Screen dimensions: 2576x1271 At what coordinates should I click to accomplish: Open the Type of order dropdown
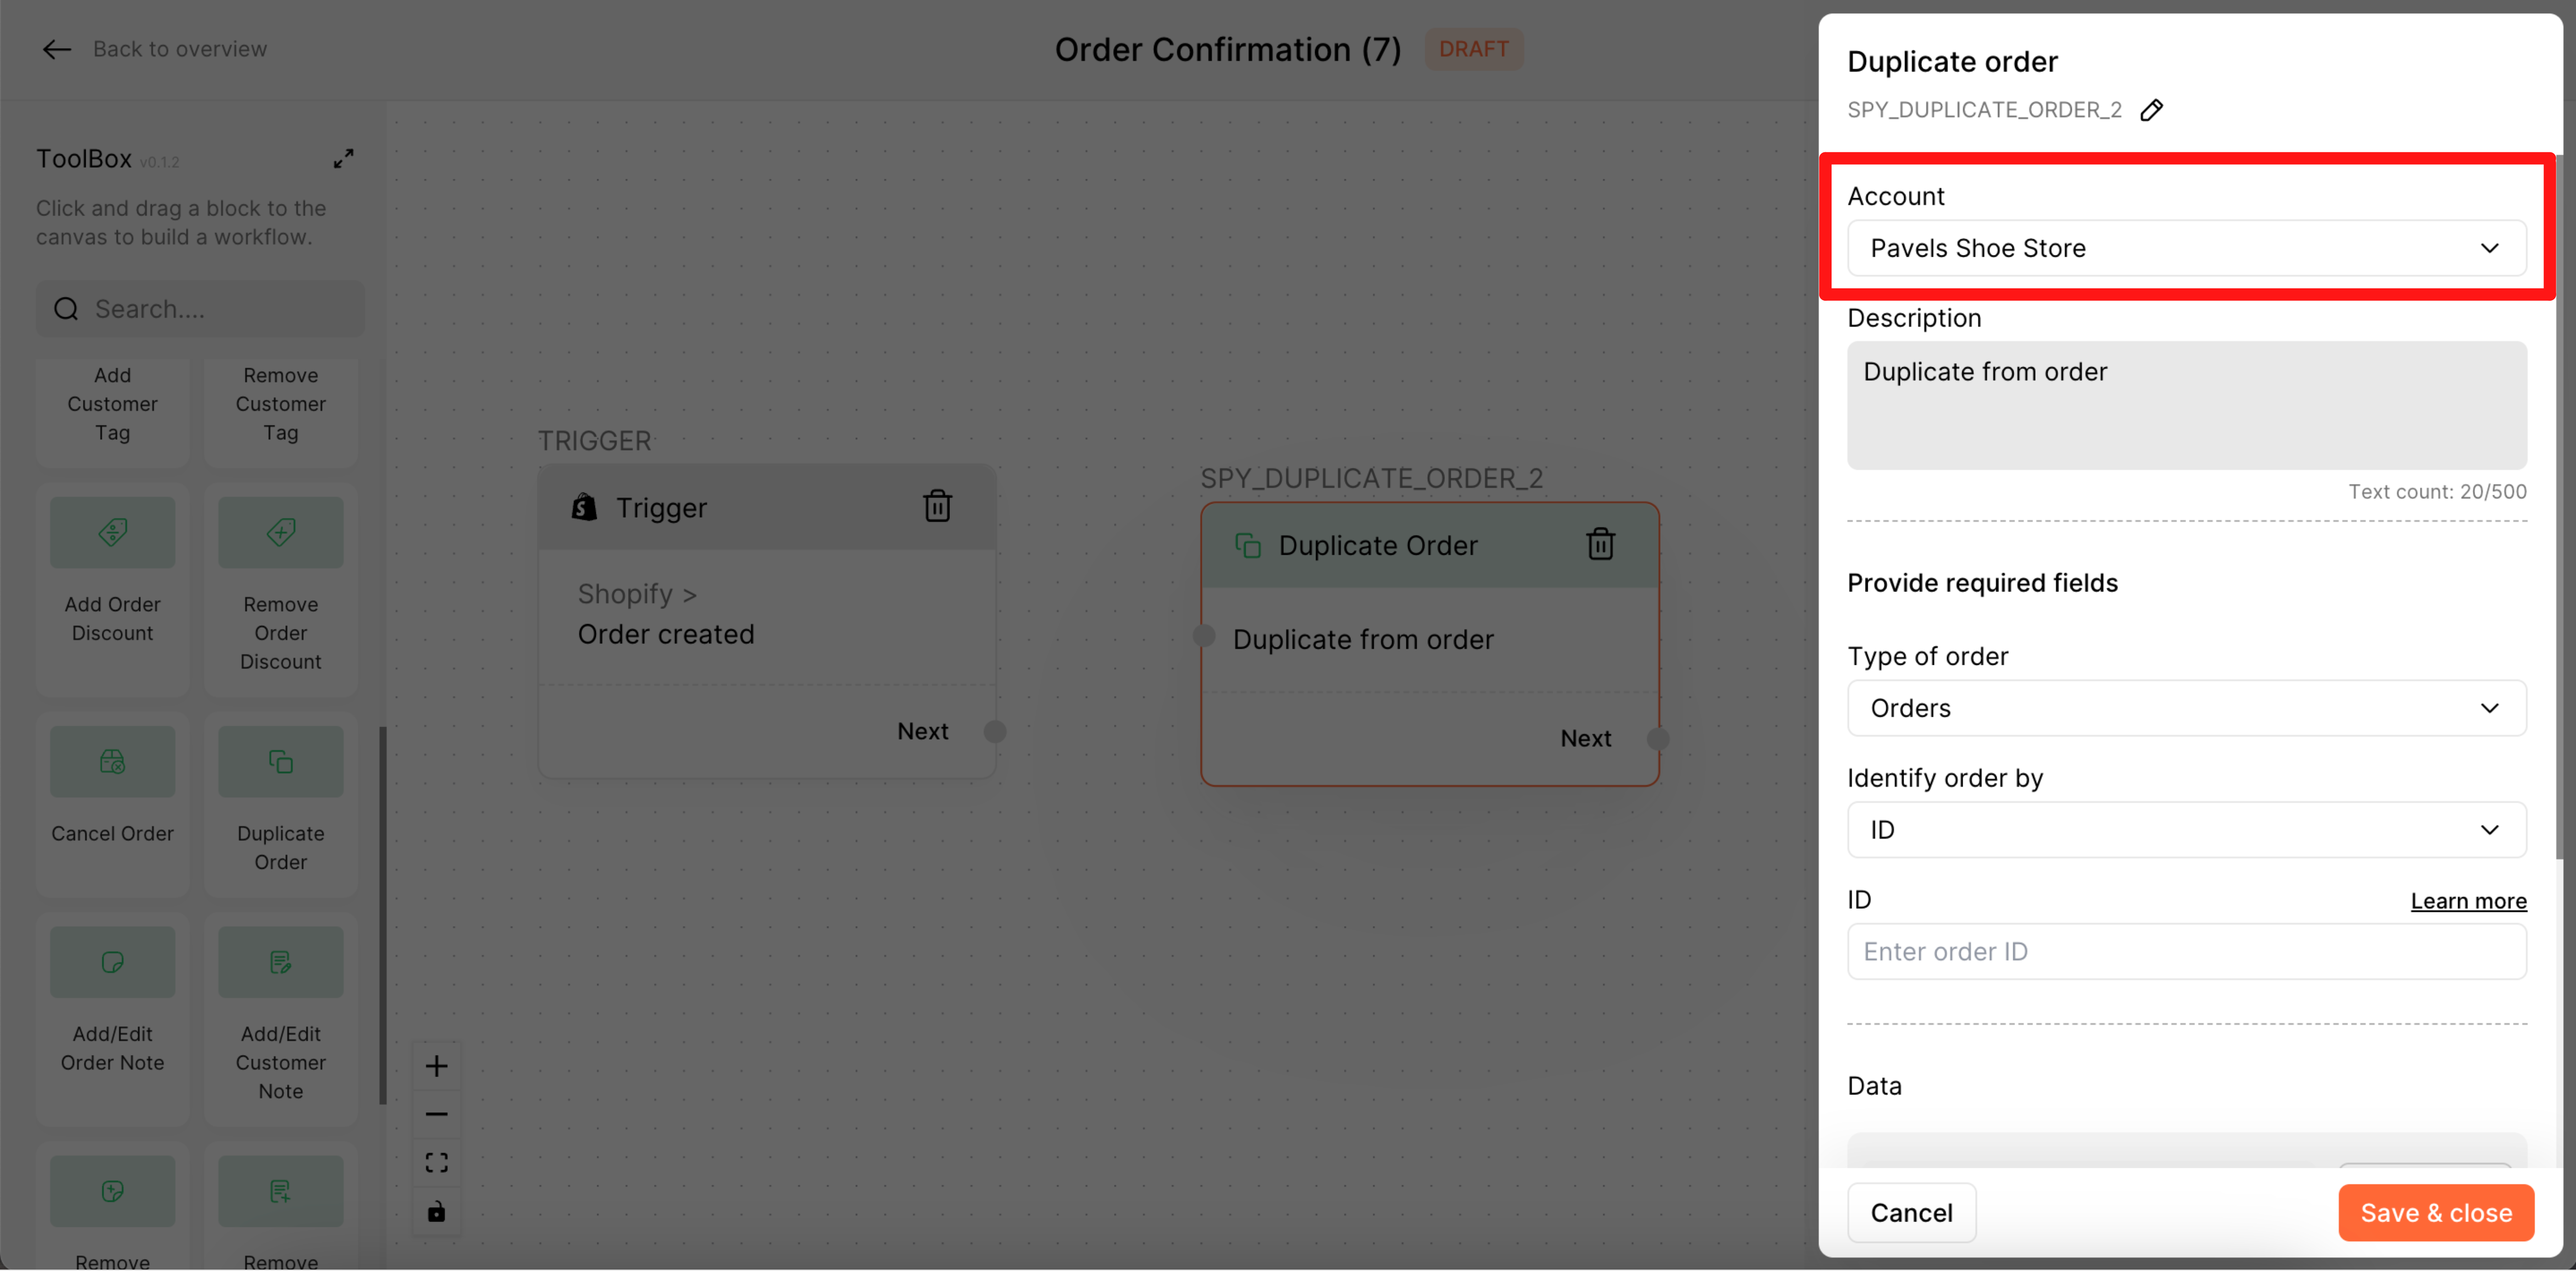(2186, 708)
